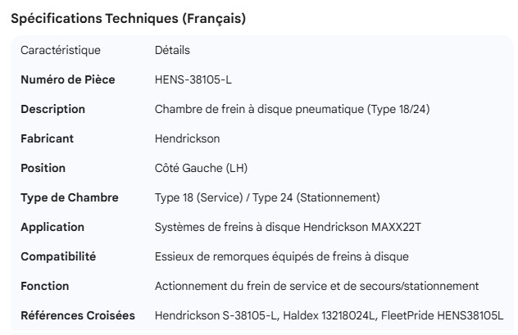Viewport: 518px width, 335px height.
Task: Select the "Fonction" row label
Action: pyautogui.click(x=45, y=286)
